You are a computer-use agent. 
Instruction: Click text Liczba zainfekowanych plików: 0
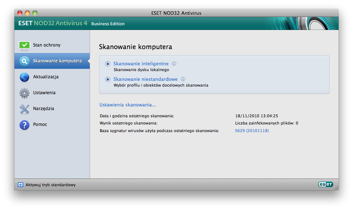coord(267,123)
